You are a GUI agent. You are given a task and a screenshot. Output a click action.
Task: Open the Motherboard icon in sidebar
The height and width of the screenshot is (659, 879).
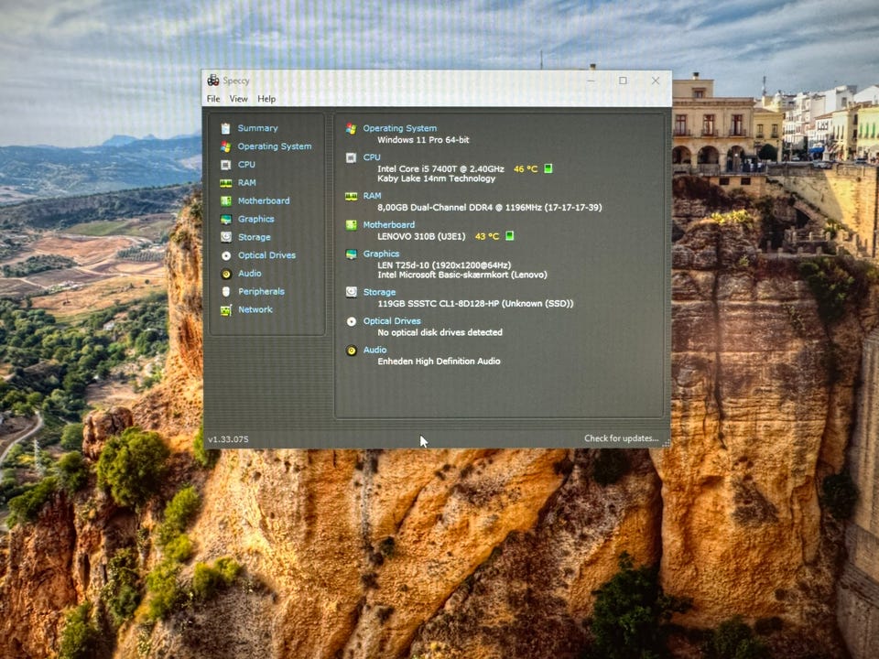(x=225, y=200)
